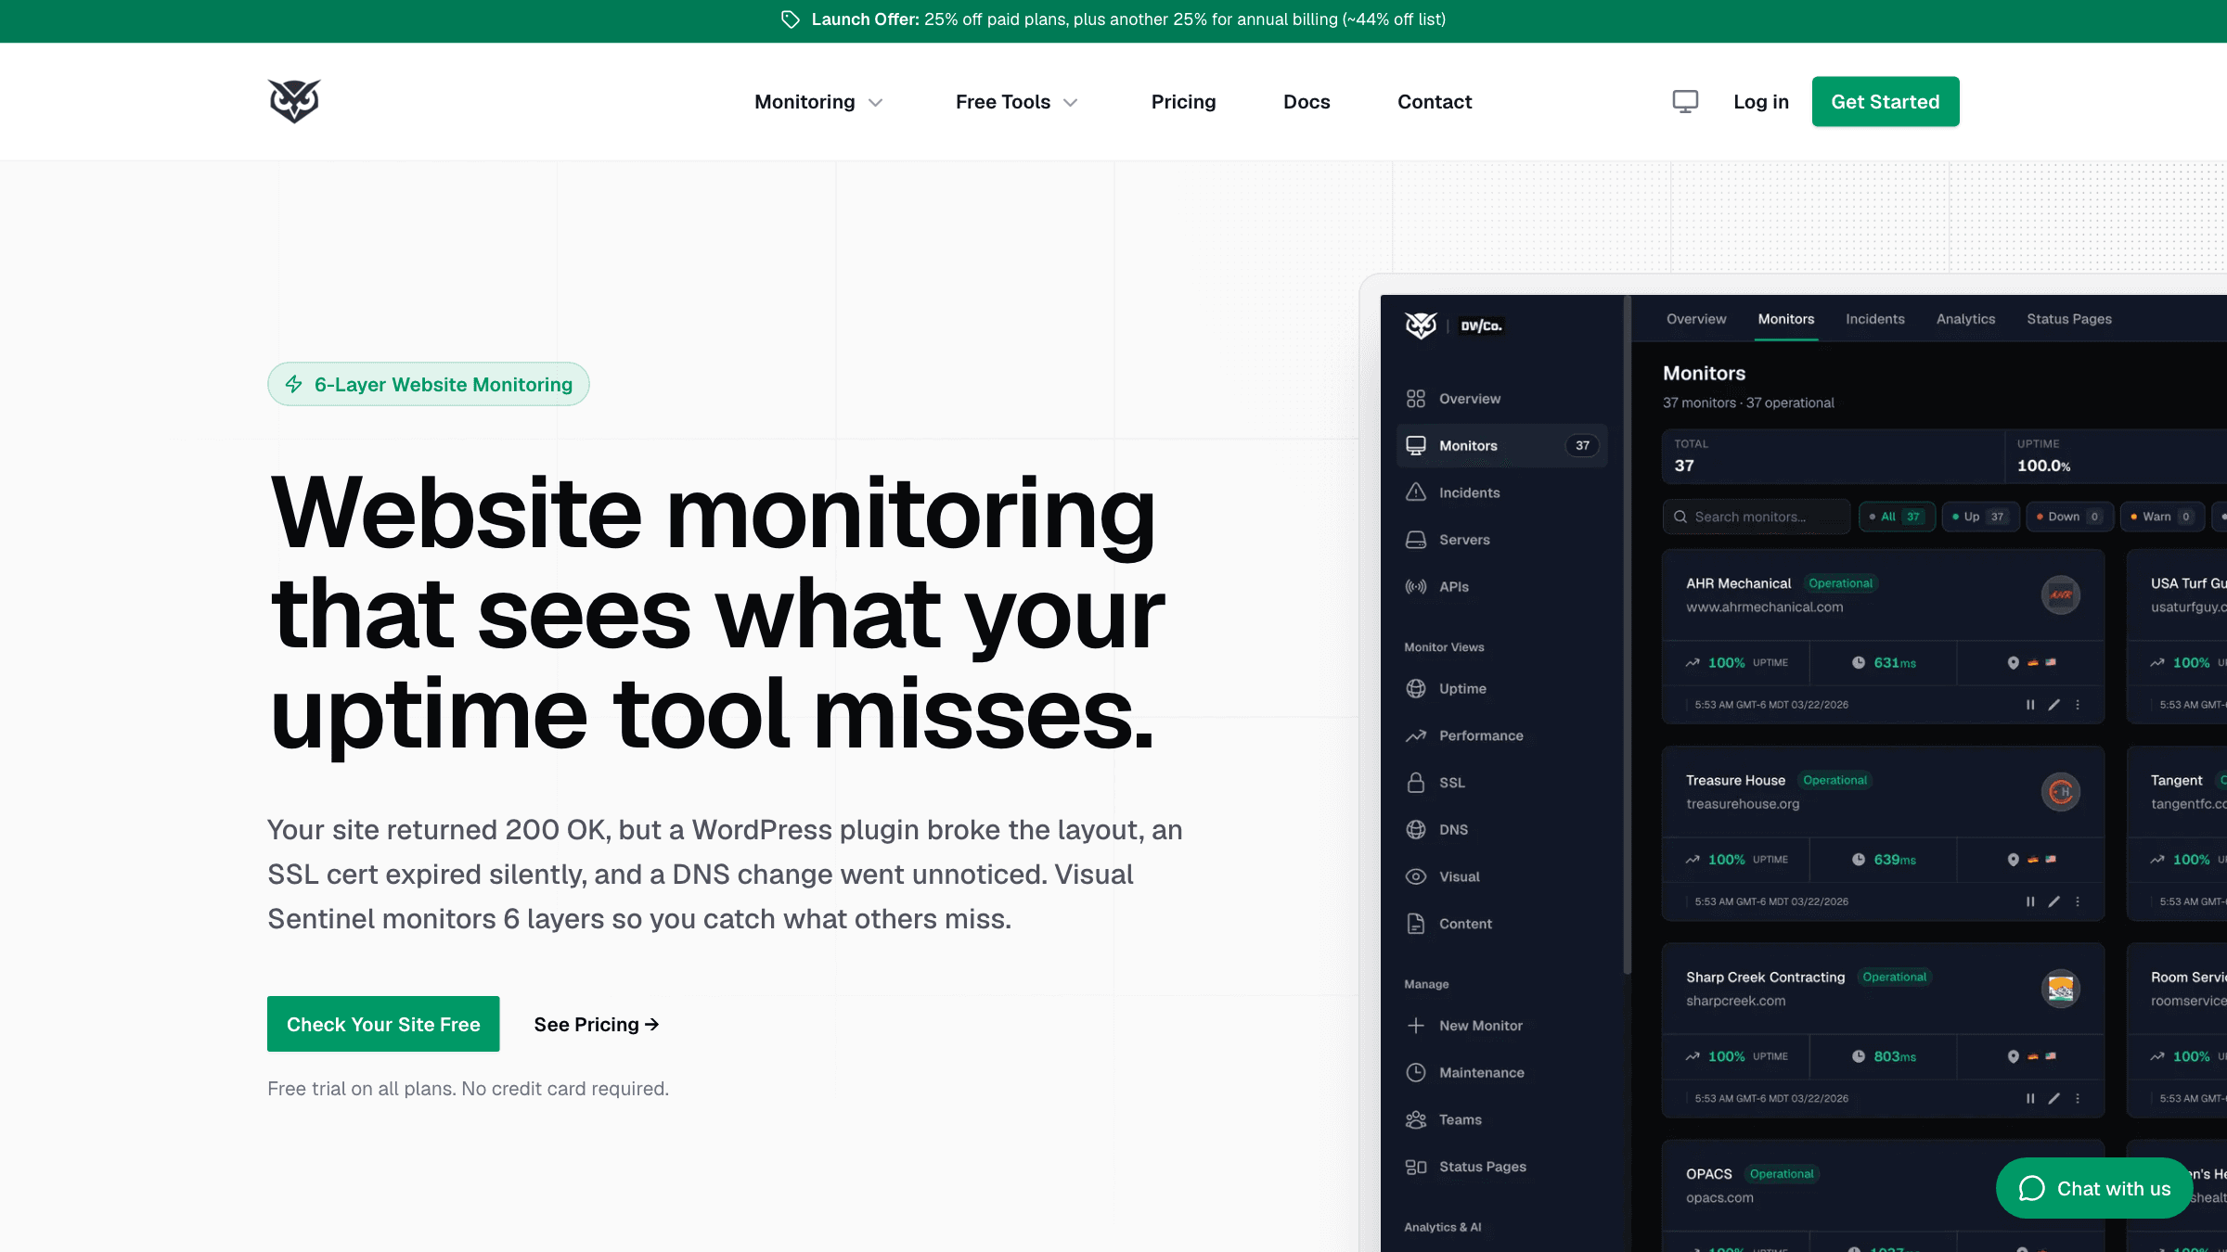Pause the AHR Mechanical monitor

(2030, 705)
